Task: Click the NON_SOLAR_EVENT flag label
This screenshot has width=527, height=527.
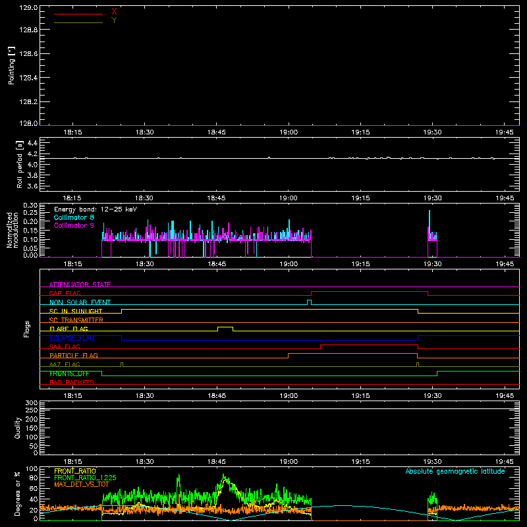Action: click(80, 302)
